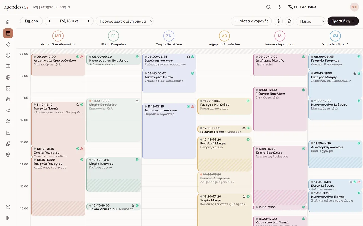
Task: Go to next day chevron
Action: [88, 21]
